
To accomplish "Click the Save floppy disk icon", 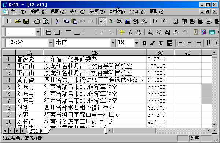I will tap(26, 21).
